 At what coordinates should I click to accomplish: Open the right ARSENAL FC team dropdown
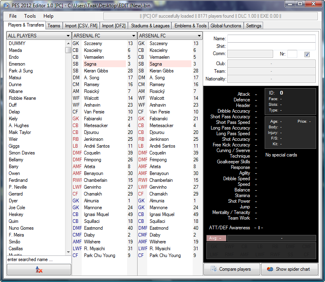click(x=170, y=36)
